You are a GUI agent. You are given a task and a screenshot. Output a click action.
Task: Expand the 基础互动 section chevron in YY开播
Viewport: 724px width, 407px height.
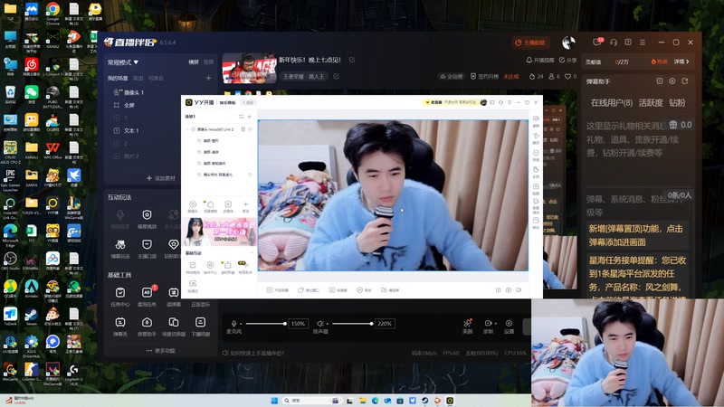coord(252,253)
